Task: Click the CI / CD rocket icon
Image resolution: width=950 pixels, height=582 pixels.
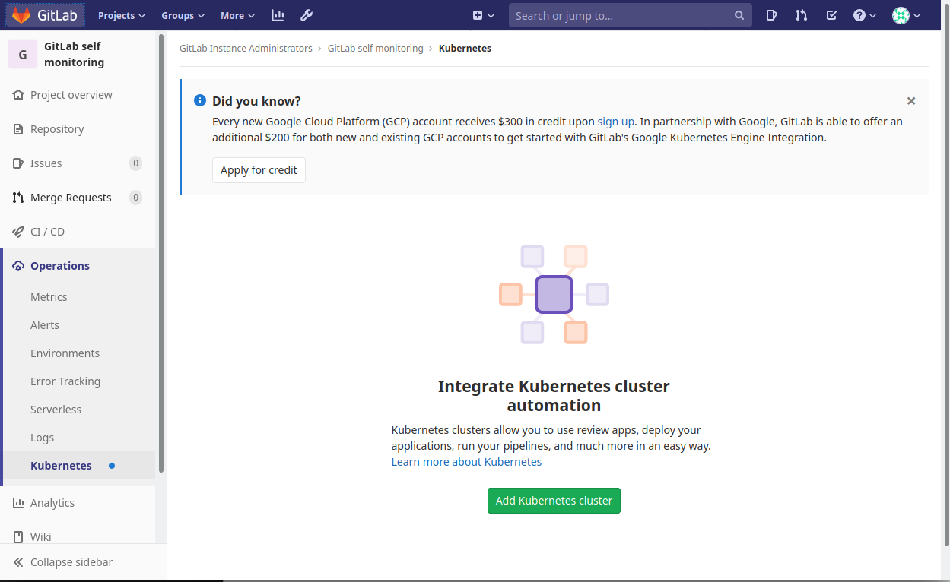Action: coord(18,232)
